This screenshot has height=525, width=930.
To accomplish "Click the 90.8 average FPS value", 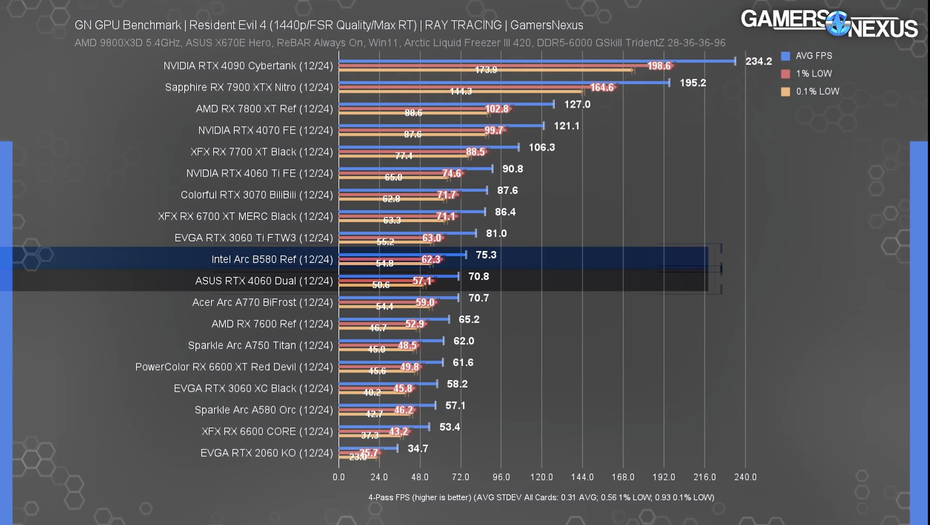I will 513,169.
